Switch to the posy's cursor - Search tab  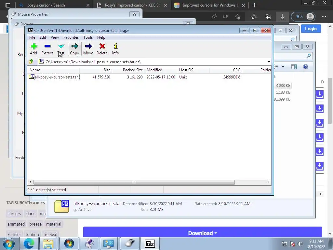pyautogui.click(x=54, y=5)
